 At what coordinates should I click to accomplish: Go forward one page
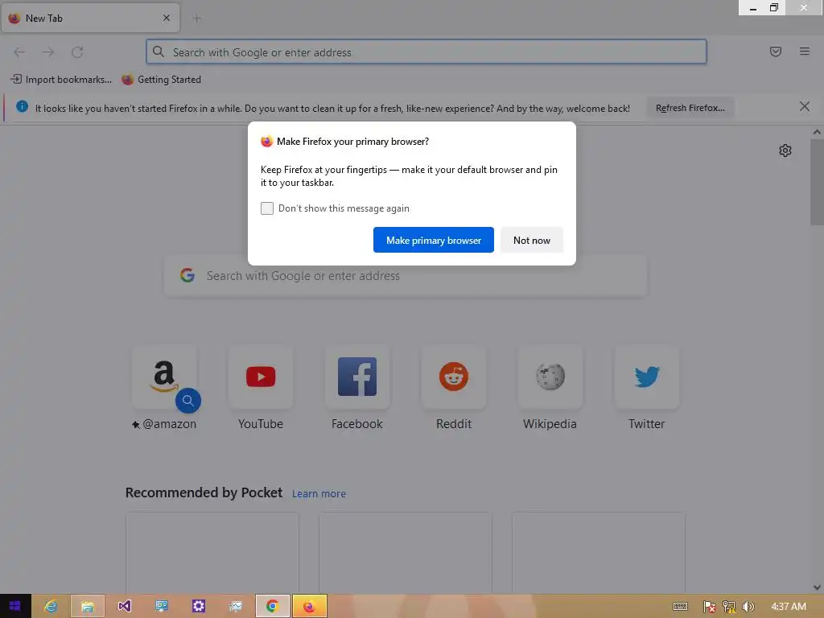pyautogui.click(x=48, y=52)
